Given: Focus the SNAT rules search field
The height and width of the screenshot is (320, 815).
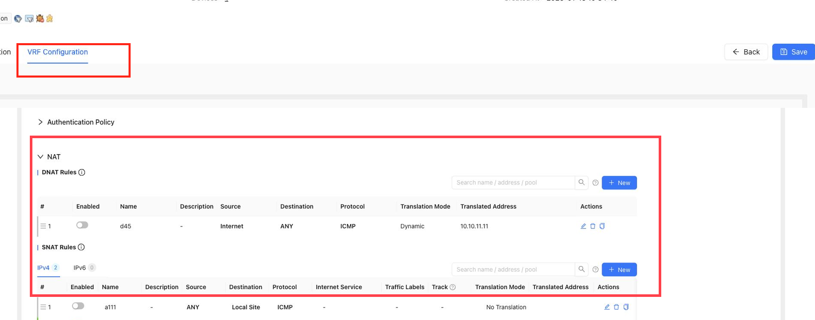Looking at the screenshot, I should point(513,269).
